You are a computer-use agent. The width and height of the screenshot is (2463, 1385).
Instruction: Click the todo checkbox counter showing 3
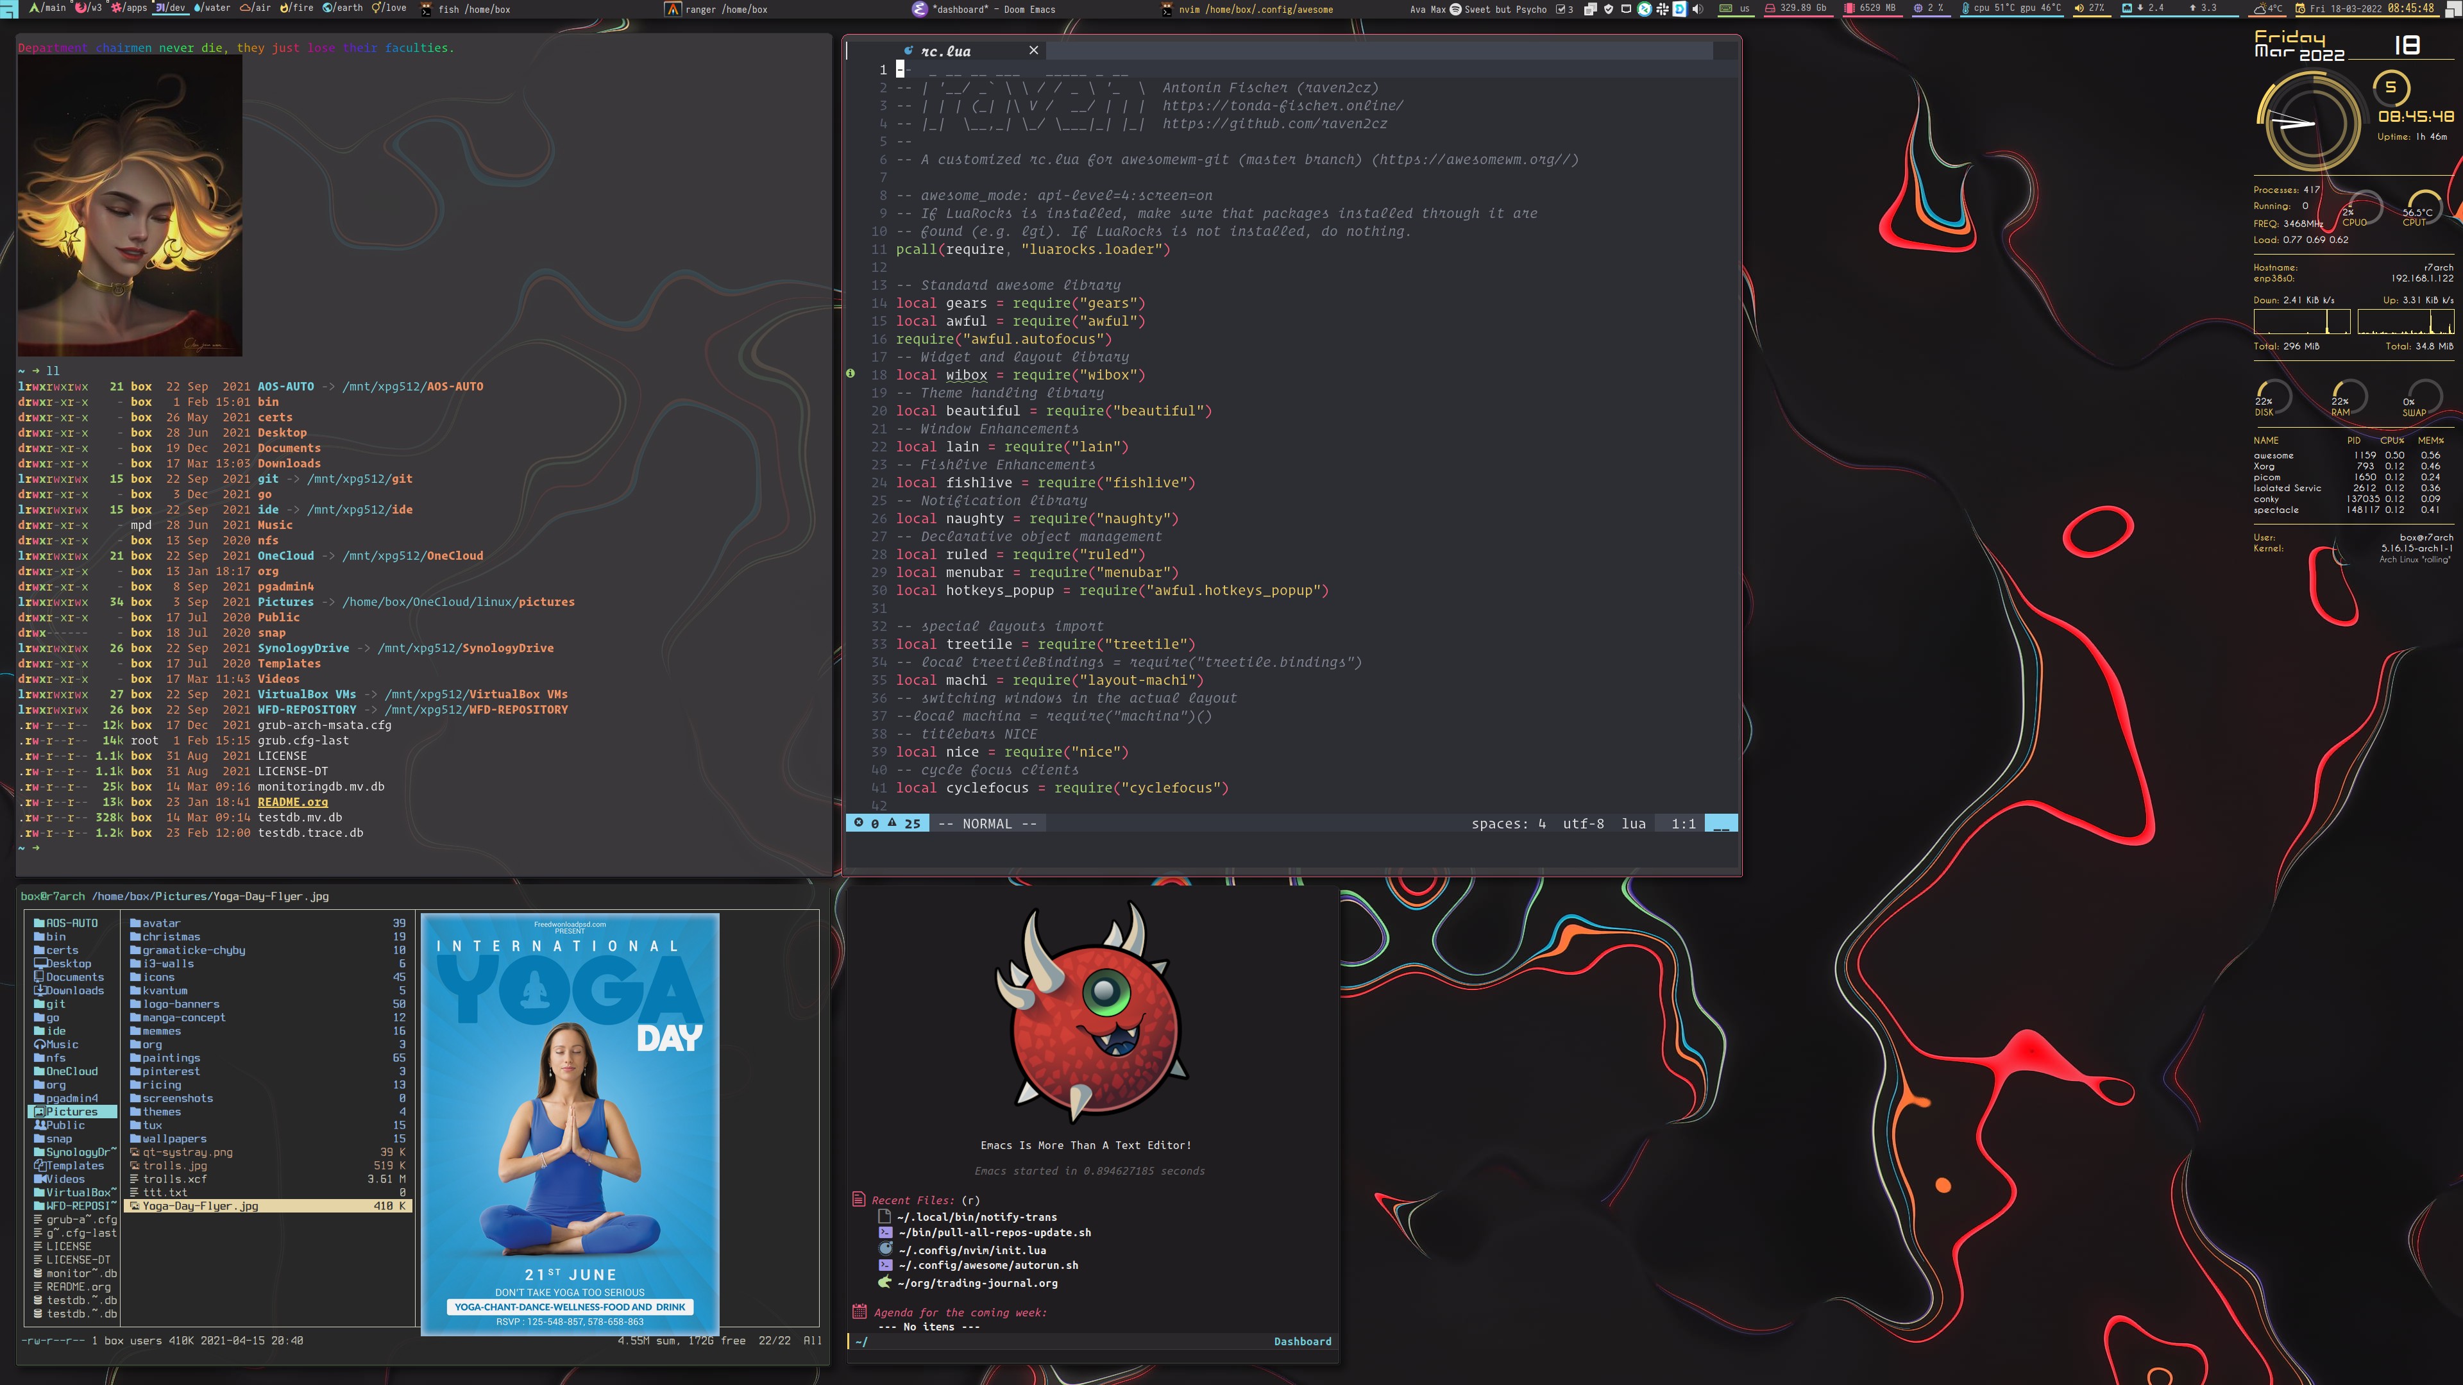coord(1564,10)
